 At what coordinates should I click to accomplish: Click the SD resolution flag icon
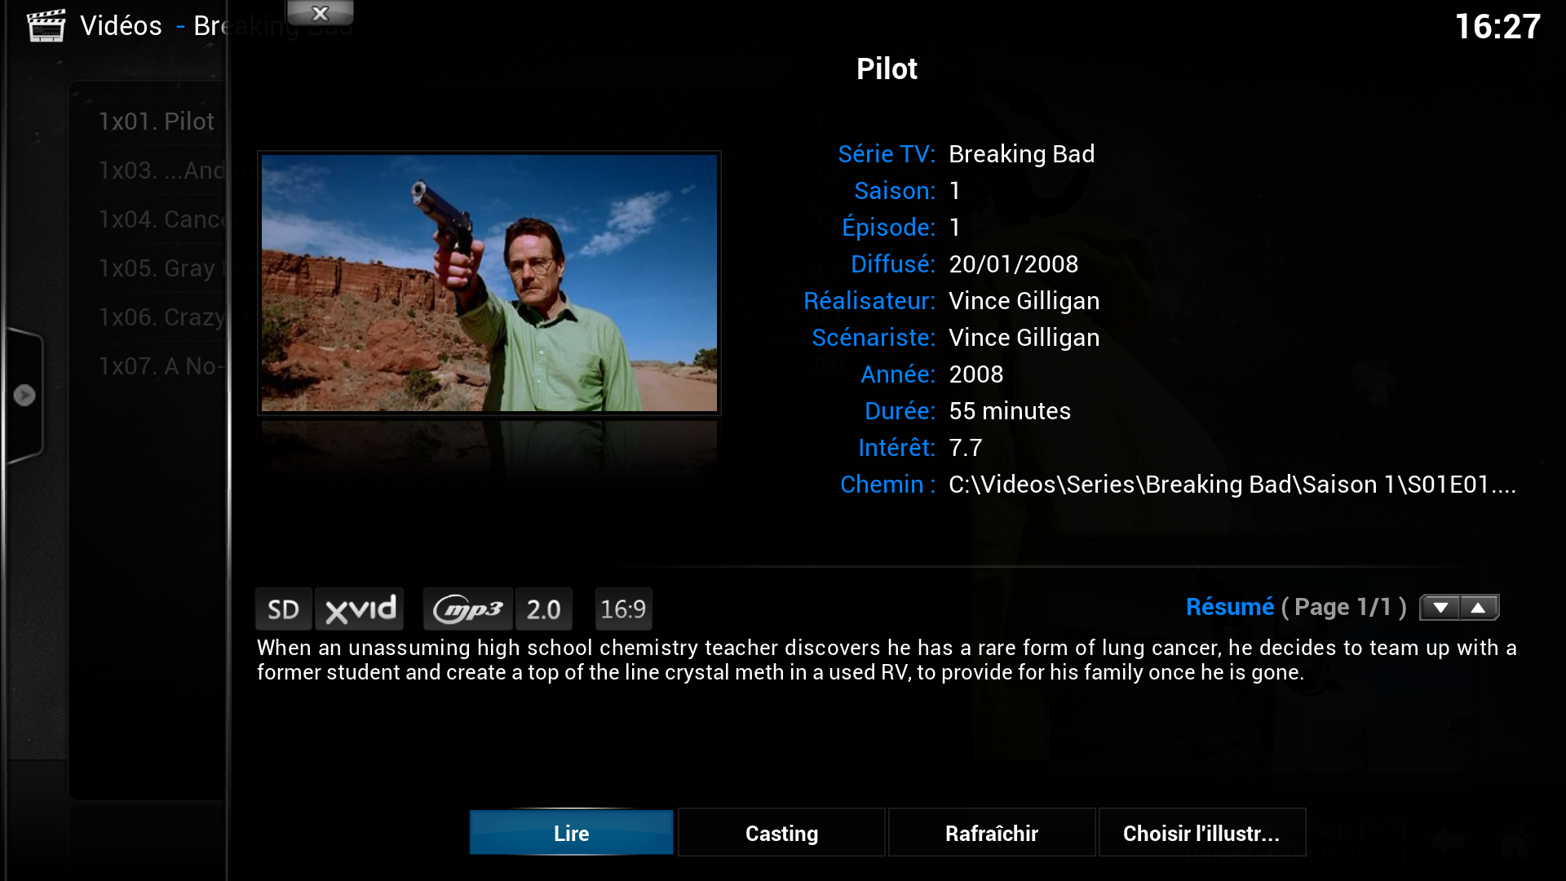(283, 609)
